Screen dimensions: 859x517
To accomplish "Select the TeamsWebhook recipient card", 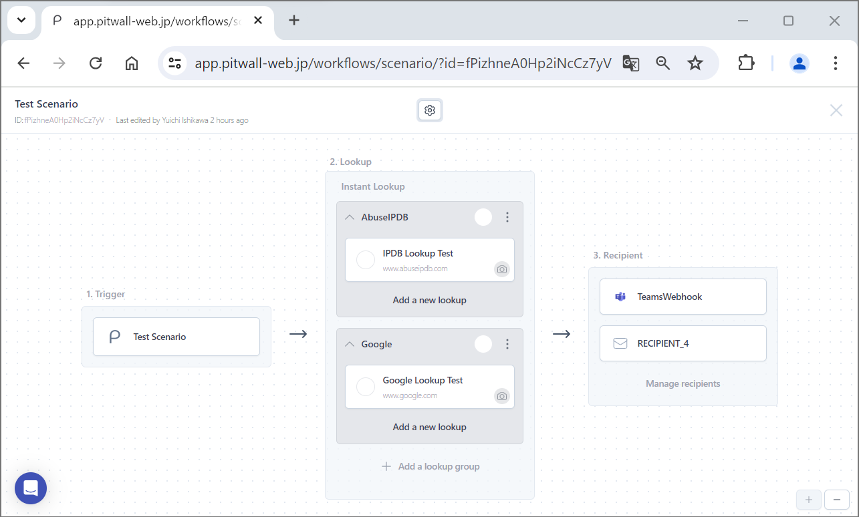I will [x=683, y=297].
